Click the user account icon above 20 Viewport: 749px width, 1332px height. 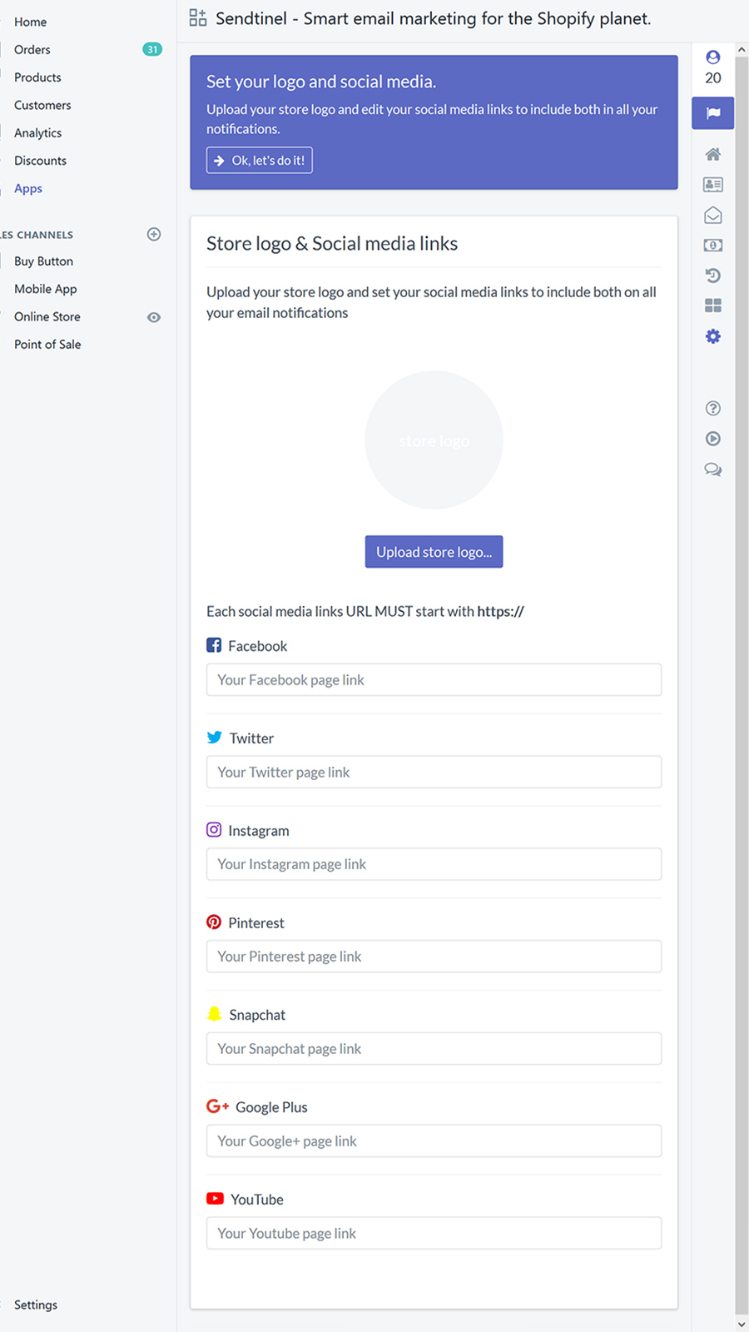coord(713,57)
